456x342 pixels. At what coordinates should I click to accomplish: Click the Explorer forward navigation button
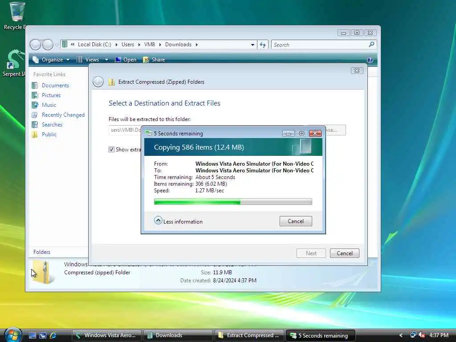(48, 45)
